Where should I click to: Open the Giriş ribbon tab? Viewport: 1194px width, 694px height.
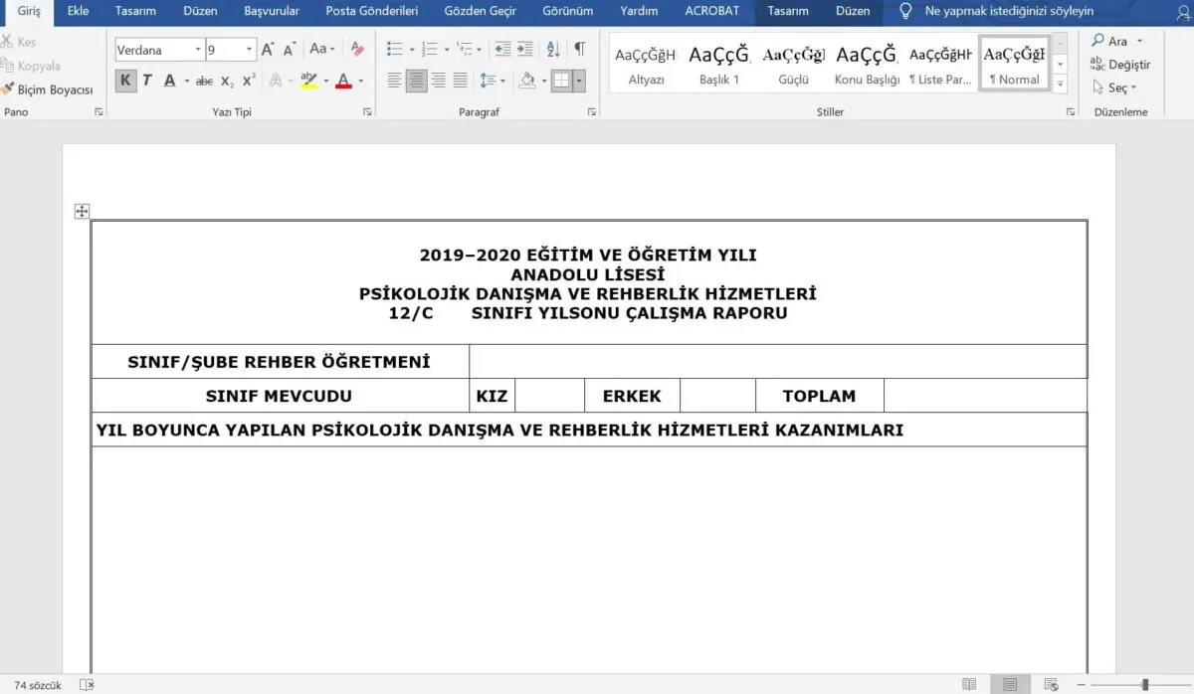29,11
